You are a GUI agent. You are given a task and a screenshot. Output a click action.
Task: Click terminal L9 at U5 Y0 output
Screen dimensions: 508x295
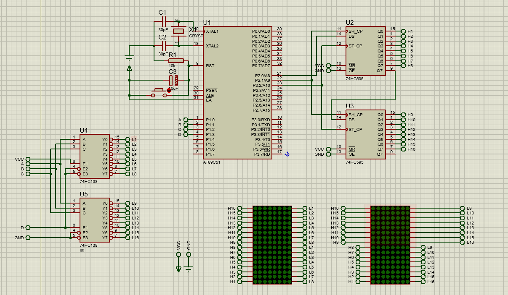click(128, 203)
